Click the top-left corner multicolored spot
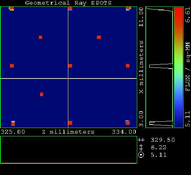 pyautogui.click(x=11, y=8)
